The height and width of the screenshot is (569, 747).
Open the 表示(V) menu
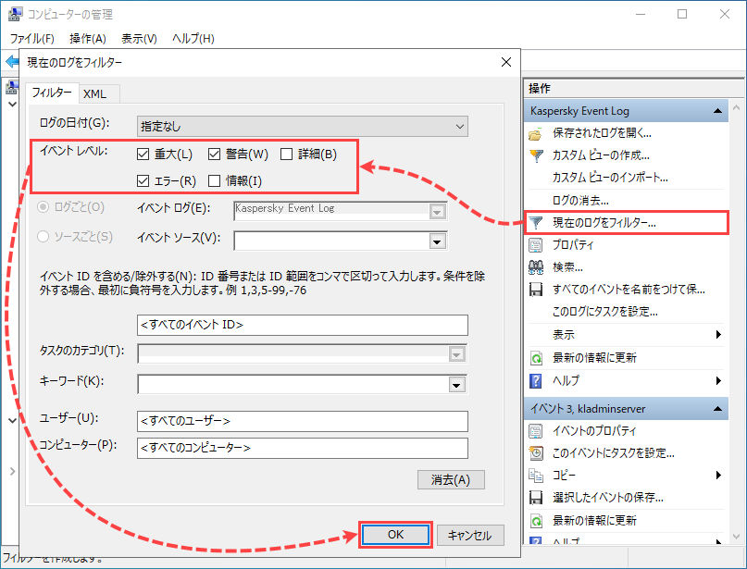[x=139, y=39]
